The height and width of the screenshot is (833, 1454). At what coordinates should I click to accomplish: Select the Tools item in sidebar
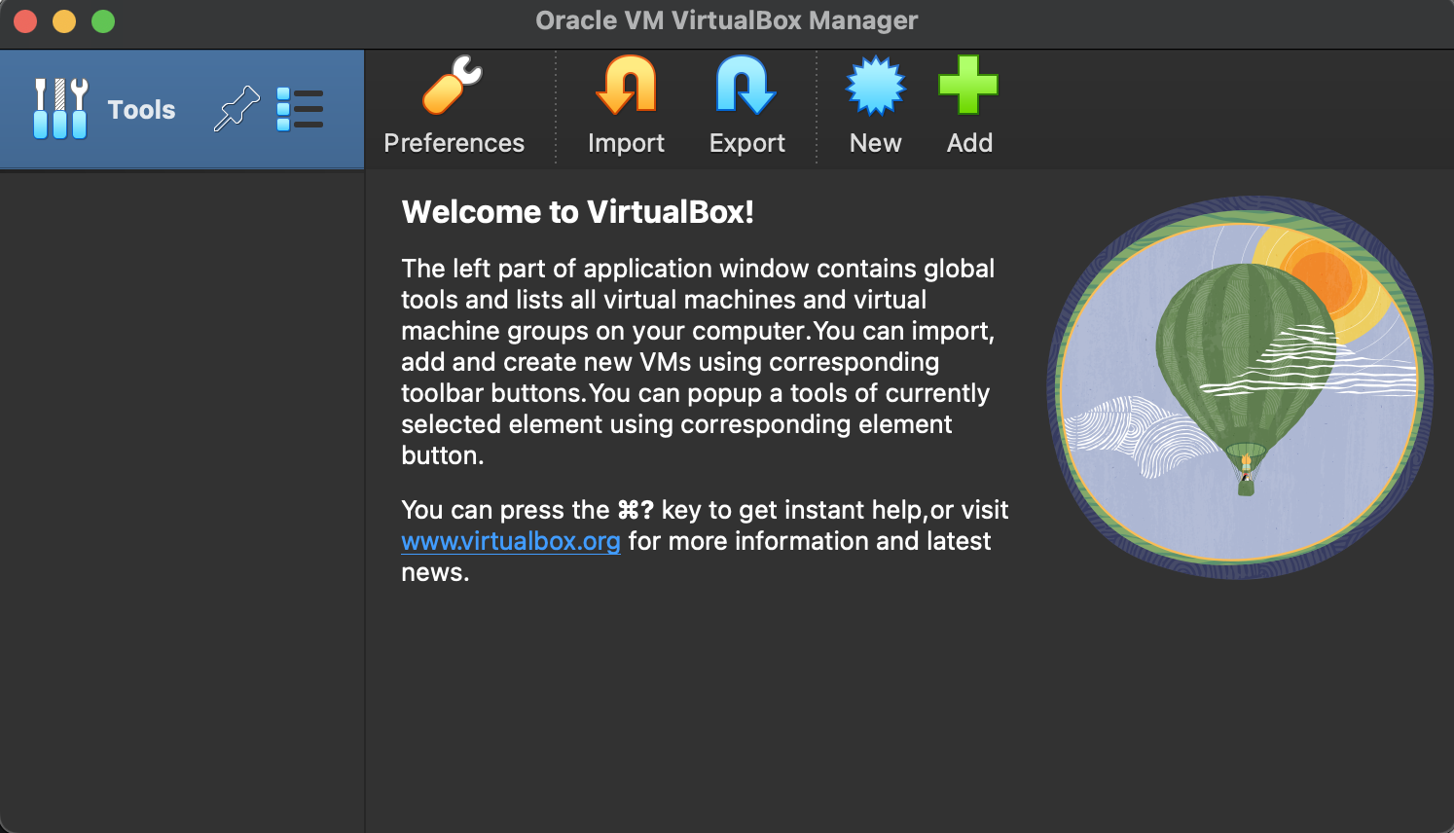pos(182,109)
